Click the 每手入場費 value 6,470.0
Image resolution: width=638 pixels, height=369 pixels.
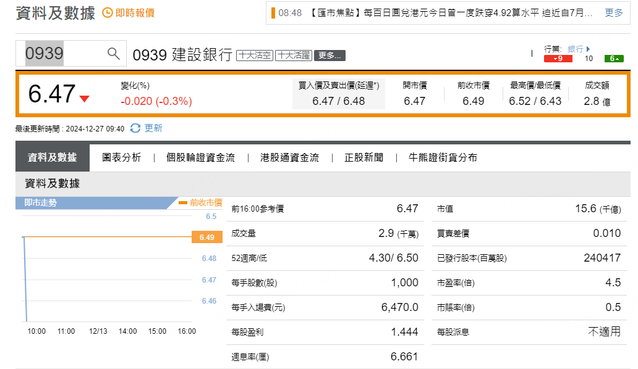coord(399,307)
